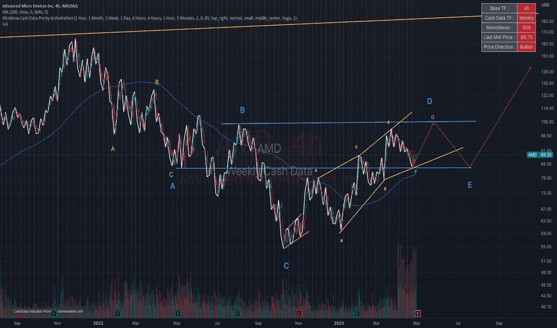Select the large blue wave label A
This screenshot has width=557, height=328.
pyautogui.click(x=173, y=186)
